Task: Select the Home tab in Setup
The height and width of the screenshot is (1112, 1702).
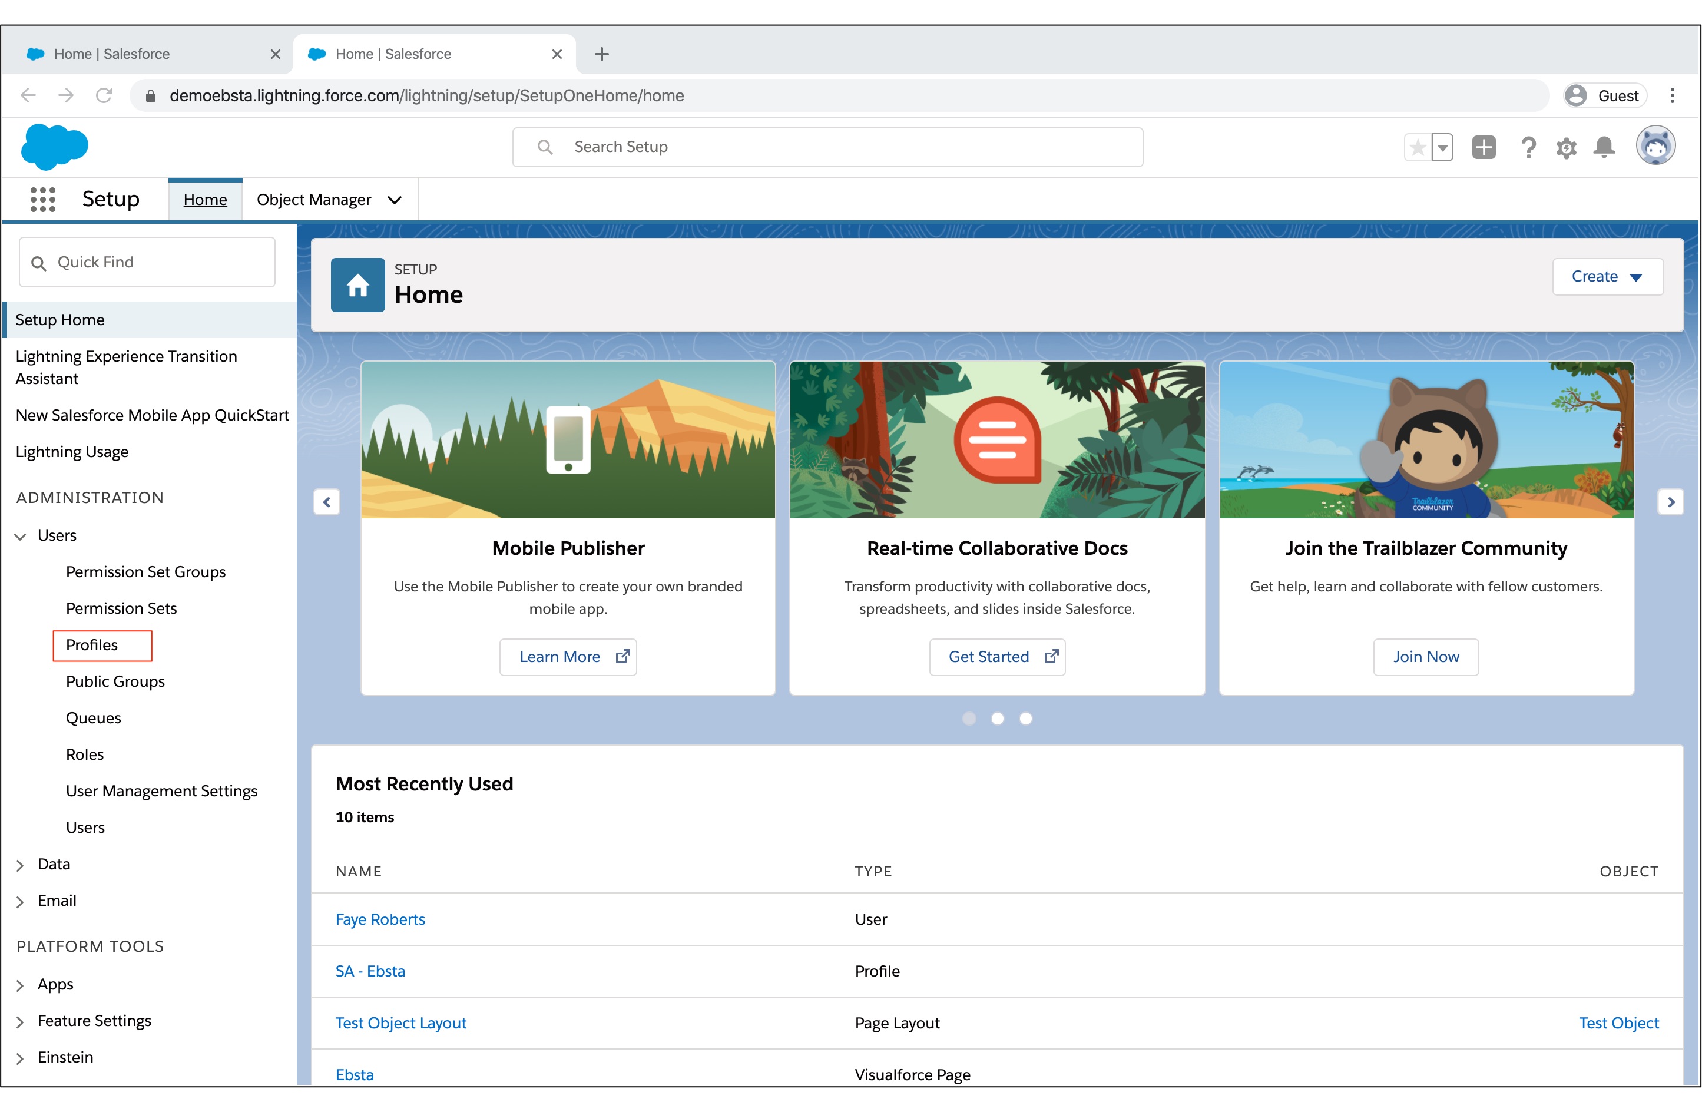Action: (205, 200)
